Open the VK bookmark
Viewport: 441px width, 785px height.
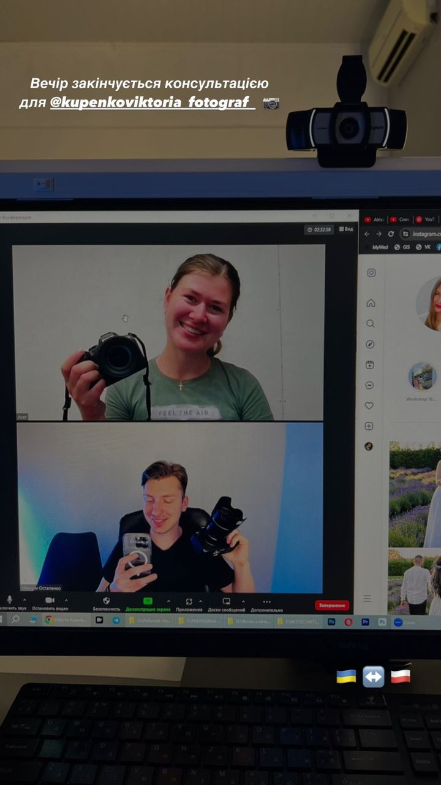point(423,247)
